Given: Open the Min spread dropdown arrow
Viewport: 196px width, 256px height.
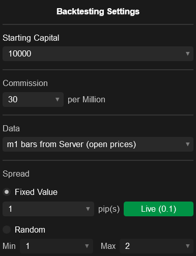Looking at the screenshot, I should [x=87, y=246].
